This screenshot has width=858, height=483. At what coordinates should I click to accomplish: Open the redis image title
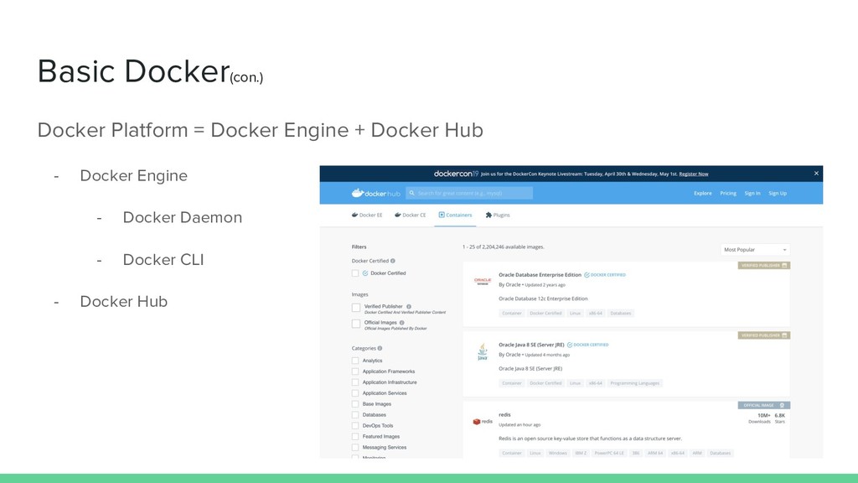click(x=504, y=414)
